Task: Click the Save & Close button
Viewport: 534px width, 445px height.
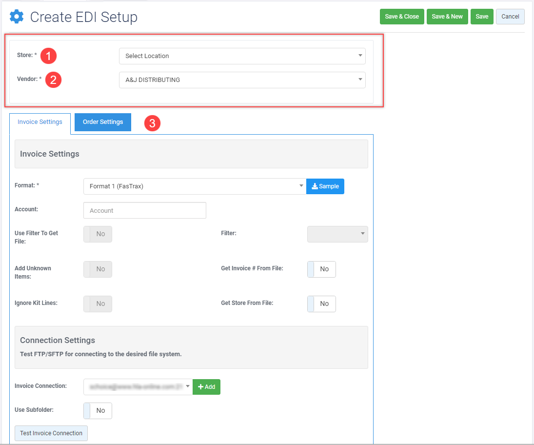Action: [401, 17]
